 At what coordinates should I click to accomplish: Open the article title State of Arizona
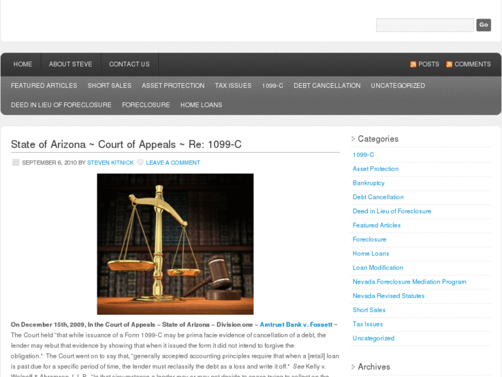(126, 145)
